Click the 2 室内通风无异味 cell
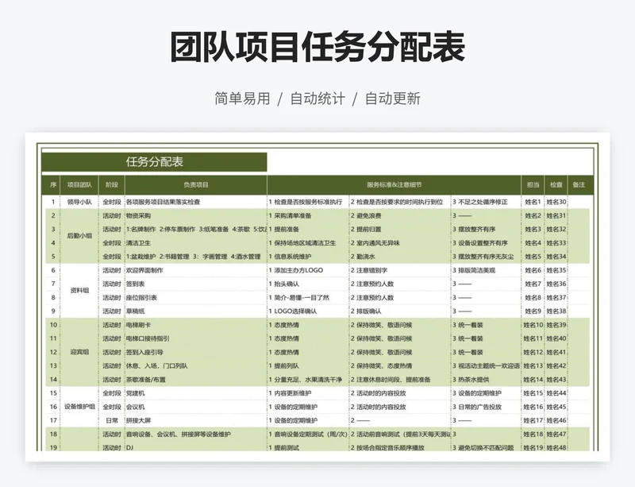This screenshot has height=487, width=635. pos(400,243)
